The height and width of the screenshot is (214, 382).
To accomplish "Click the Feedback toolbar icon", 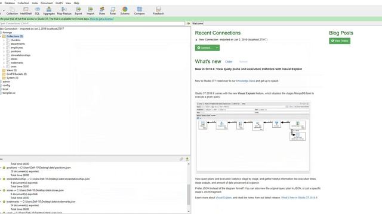I will [158, 11].
